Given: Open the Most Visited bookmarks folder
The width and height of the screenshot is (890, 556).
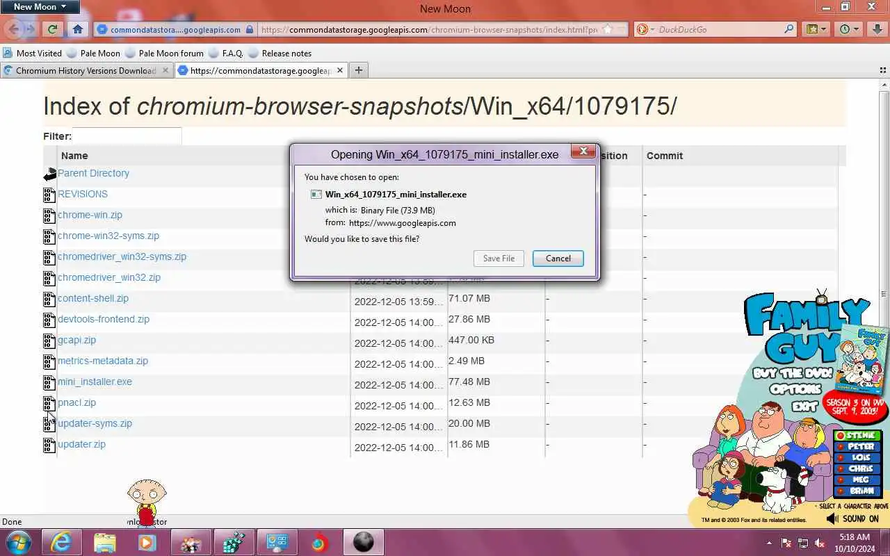Looking at the screenshot, I should 32,53.
